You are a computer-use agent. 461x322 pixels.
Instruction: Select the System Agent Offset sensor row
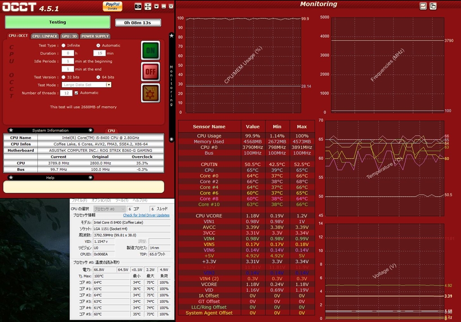[246, 313]
